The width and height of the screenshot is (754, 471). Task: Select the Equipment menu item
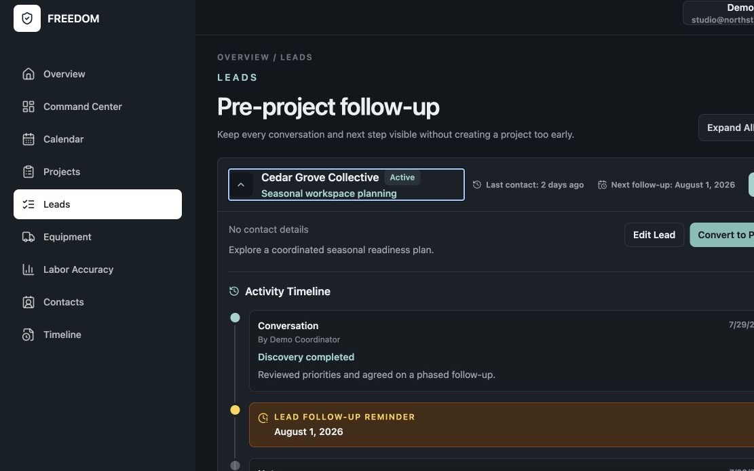98,237
